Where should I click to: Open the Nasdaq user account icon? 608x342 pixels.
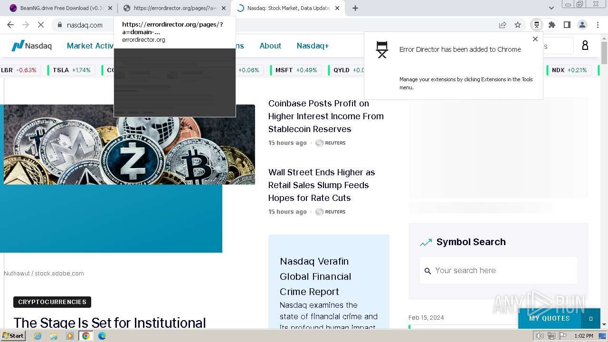tap(585, 46)
